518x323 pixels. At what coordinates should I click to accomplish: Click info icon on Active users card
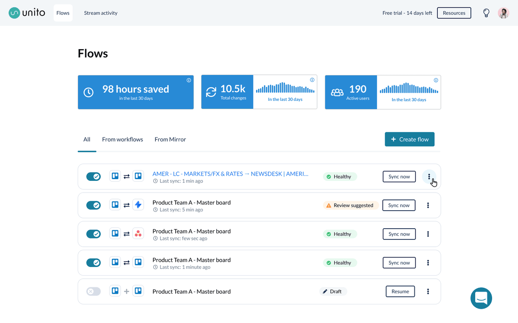[436, 81]
